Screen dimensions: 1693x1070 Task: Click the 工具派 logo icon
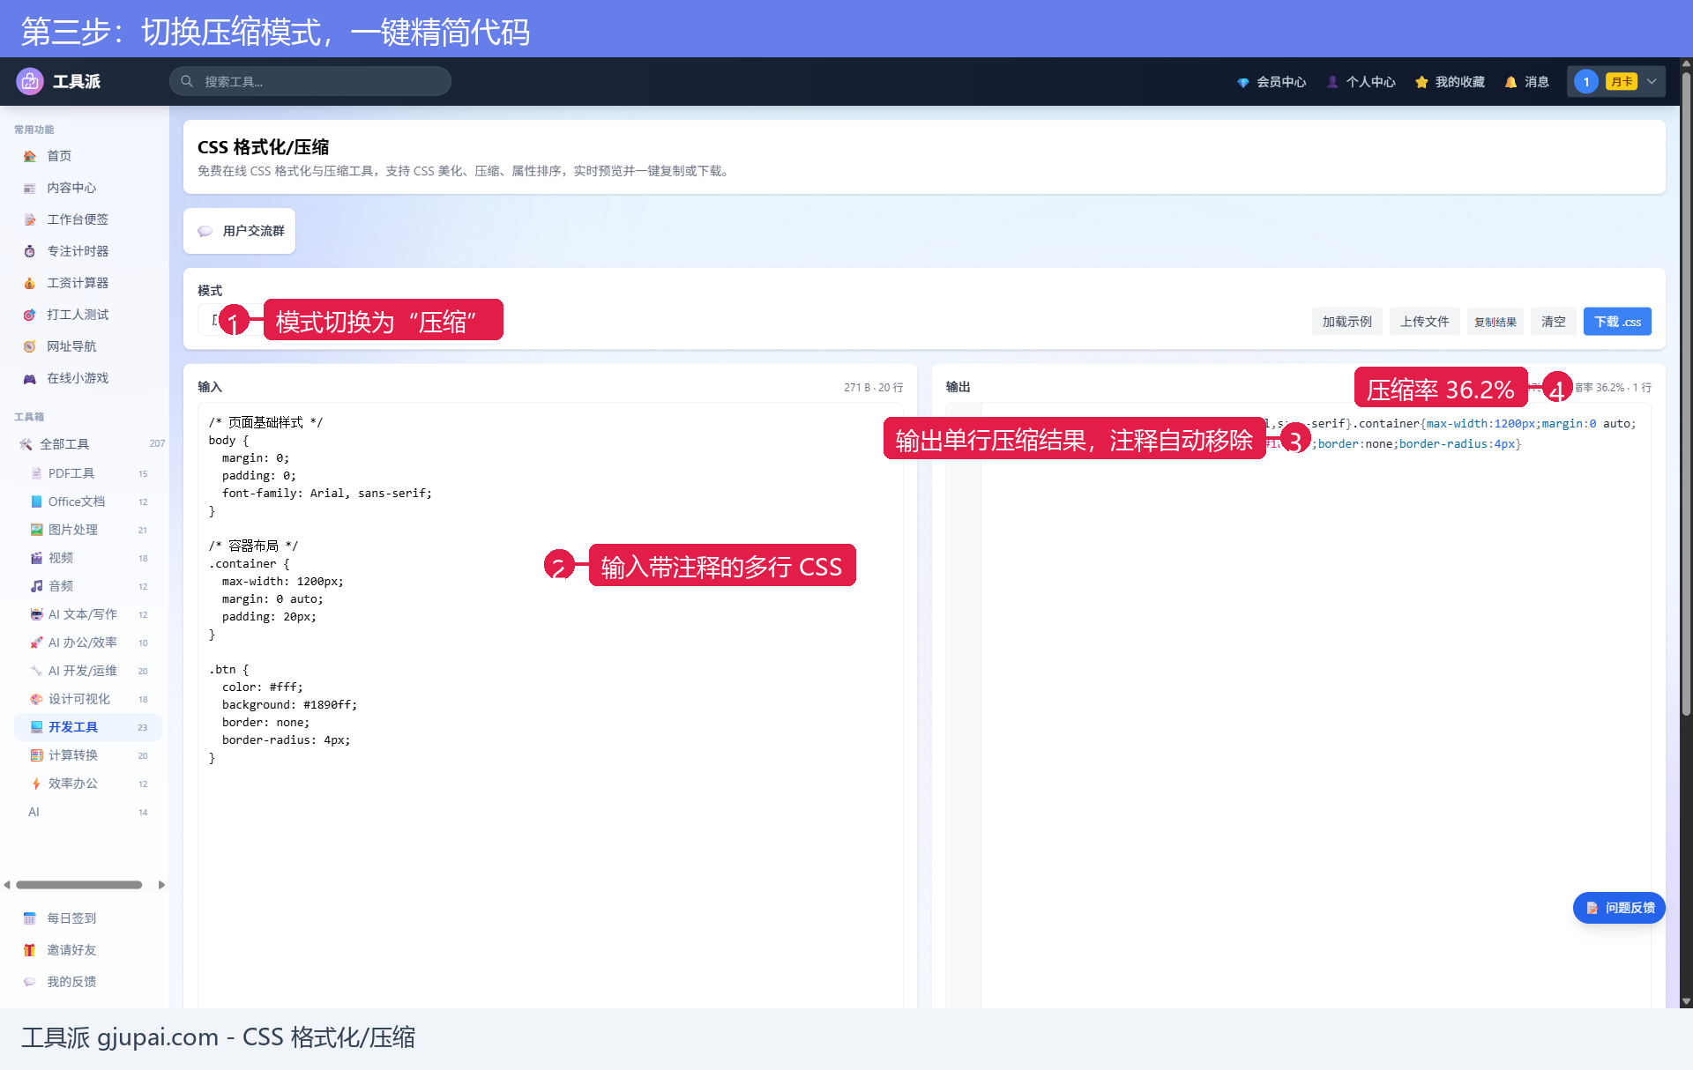point(30,81)
